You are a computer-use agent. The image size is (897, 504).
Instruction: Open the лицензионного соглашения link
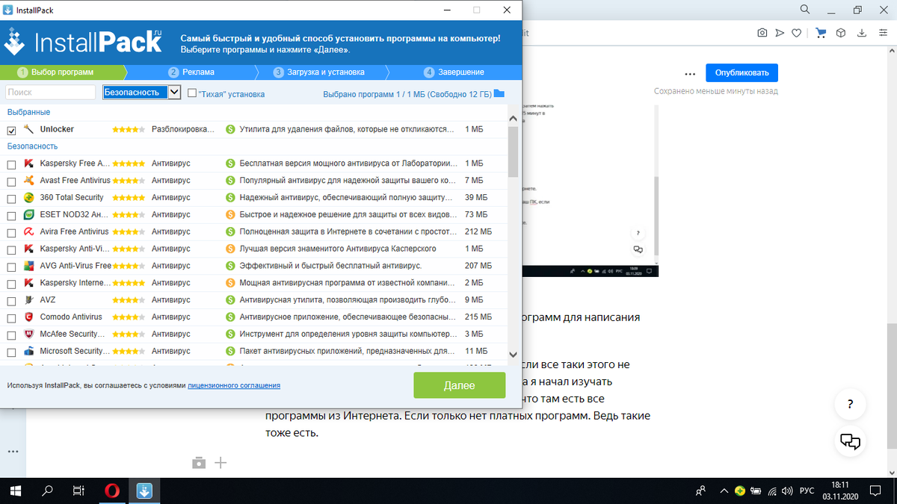234,385
